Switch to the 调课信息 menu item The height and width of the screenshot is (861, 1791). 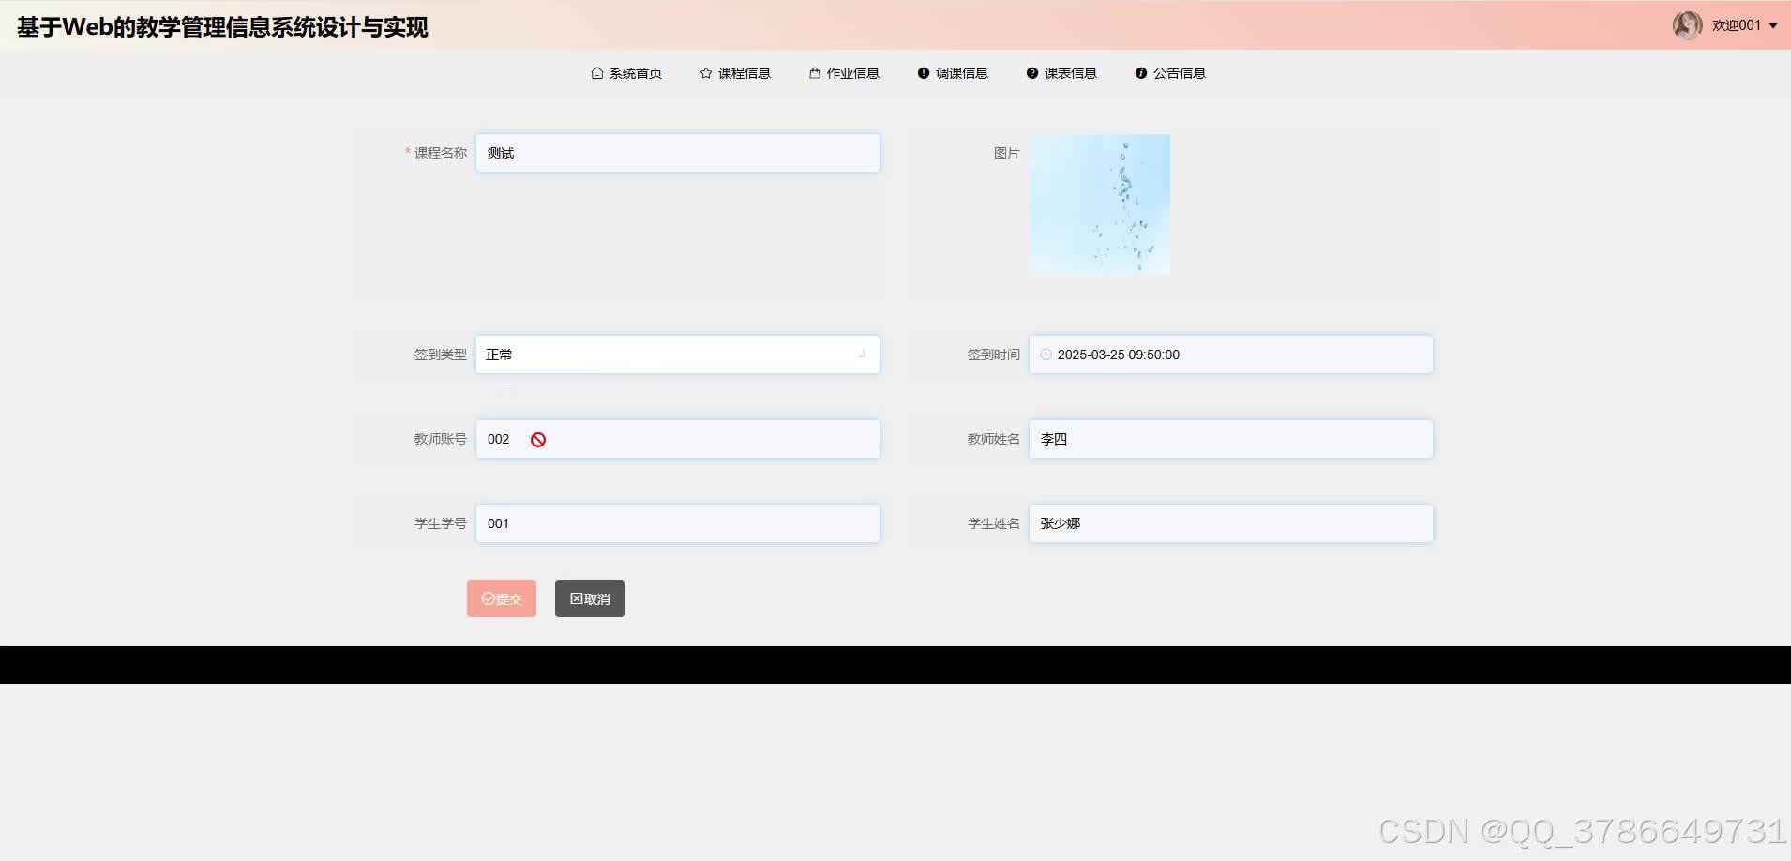(x=962, y=72)
